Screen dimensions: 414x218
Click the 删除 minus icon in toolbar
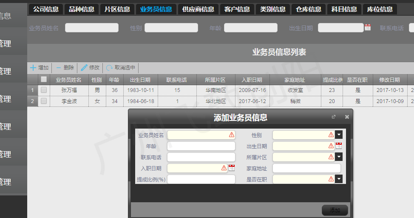(59, 68)
